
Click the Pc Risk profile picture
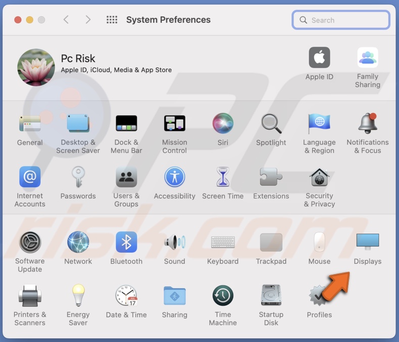click(36, 68)
